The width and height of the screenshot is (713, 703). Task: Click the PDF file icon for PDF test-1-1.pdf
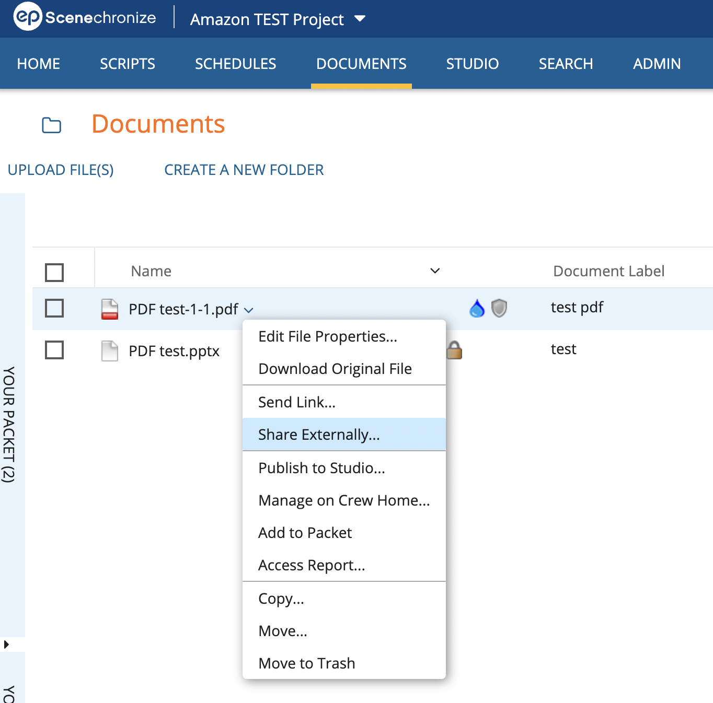point(109,309)
